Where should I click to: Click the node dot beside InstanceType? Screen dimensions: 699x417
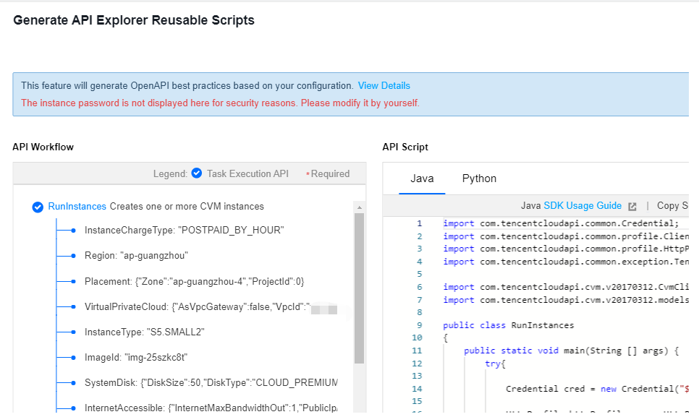[x=73, y=332]
